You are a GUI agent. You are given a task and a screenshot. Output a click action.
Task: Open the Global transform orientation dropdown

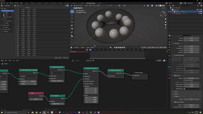point(111,6)
